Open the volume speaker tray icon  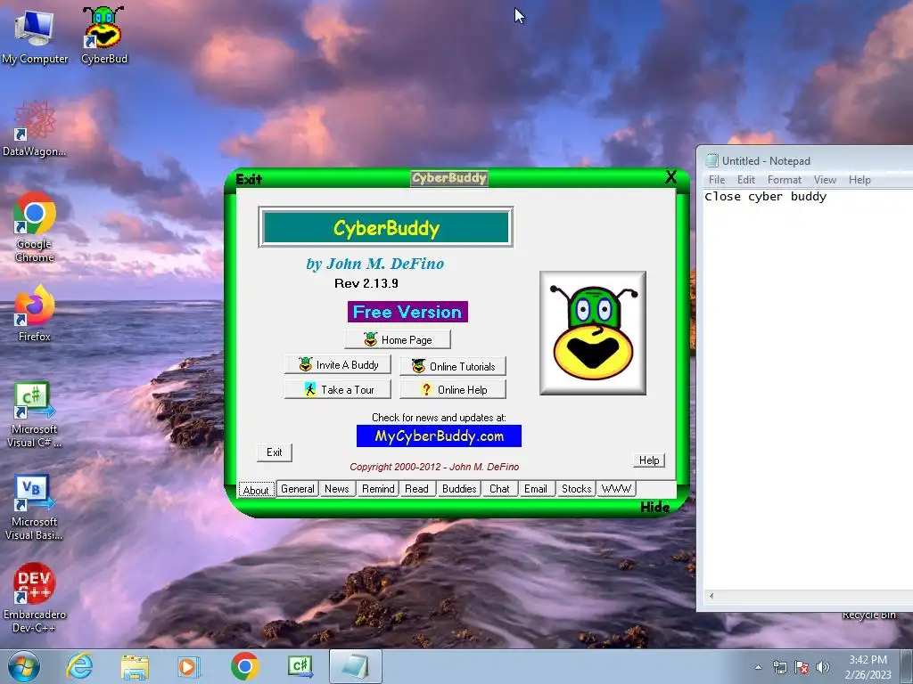pyautogui.click(x=822, y=667)
